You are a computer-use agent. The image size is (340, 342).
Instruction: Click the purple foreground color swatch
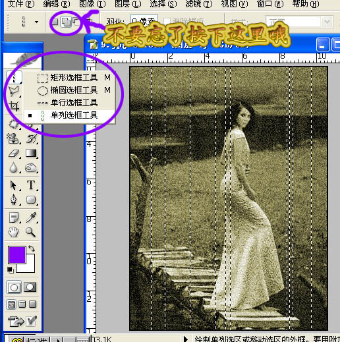pyautogui.click(x=17, y=255)
